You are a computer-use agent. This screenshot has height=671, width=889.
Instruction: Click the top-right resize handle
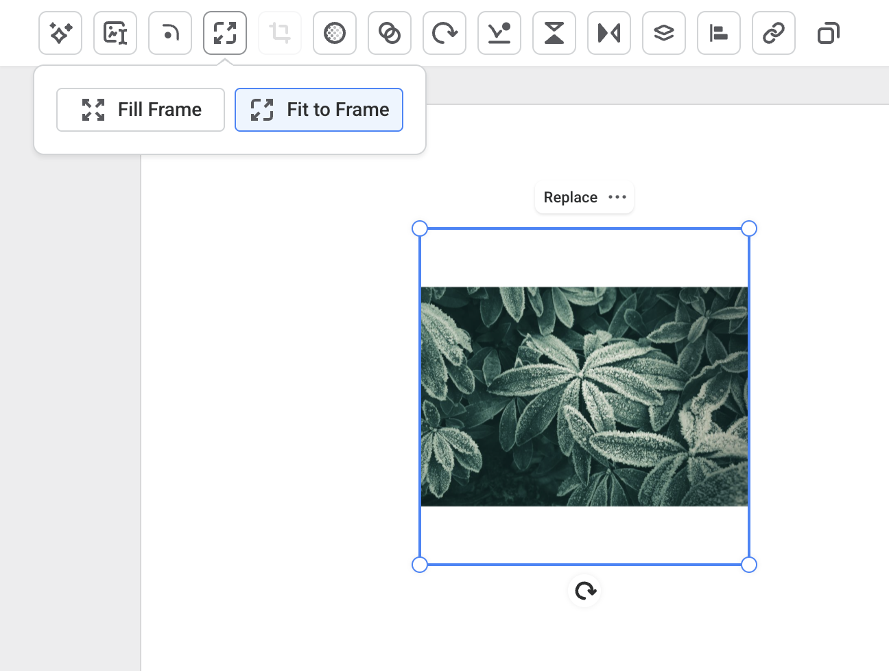pyautogui.click(x=749, y=228)
